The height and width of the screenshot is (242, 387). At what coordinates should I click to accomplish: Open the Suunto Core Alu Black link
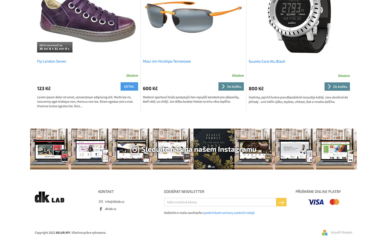point(267,61)
